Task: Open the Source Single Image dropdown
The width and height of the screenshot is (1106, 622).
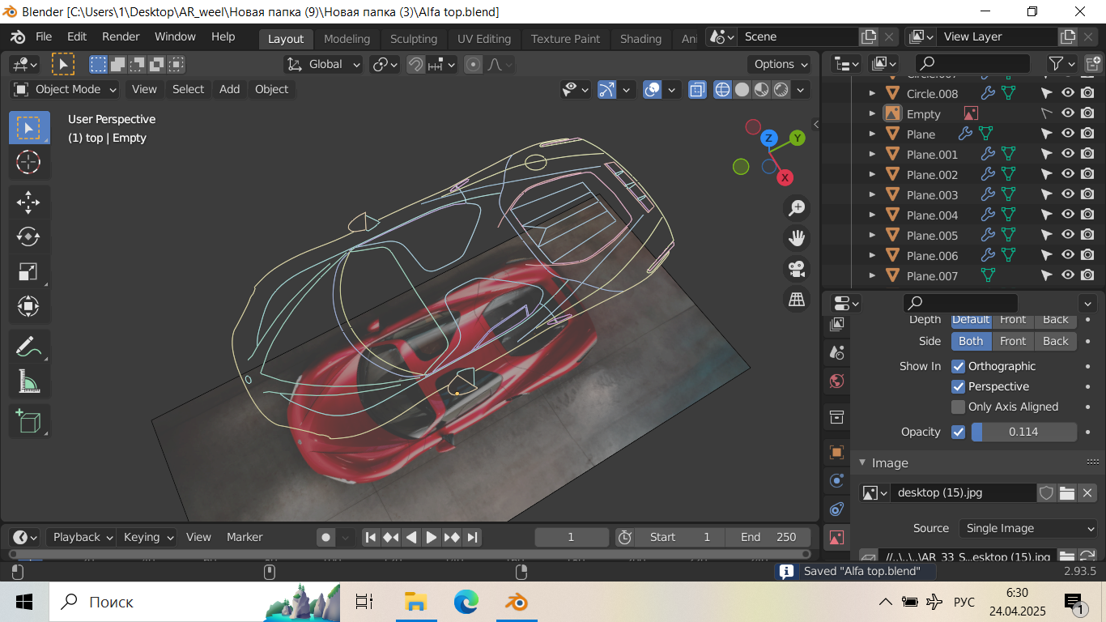Action: 1028,528
